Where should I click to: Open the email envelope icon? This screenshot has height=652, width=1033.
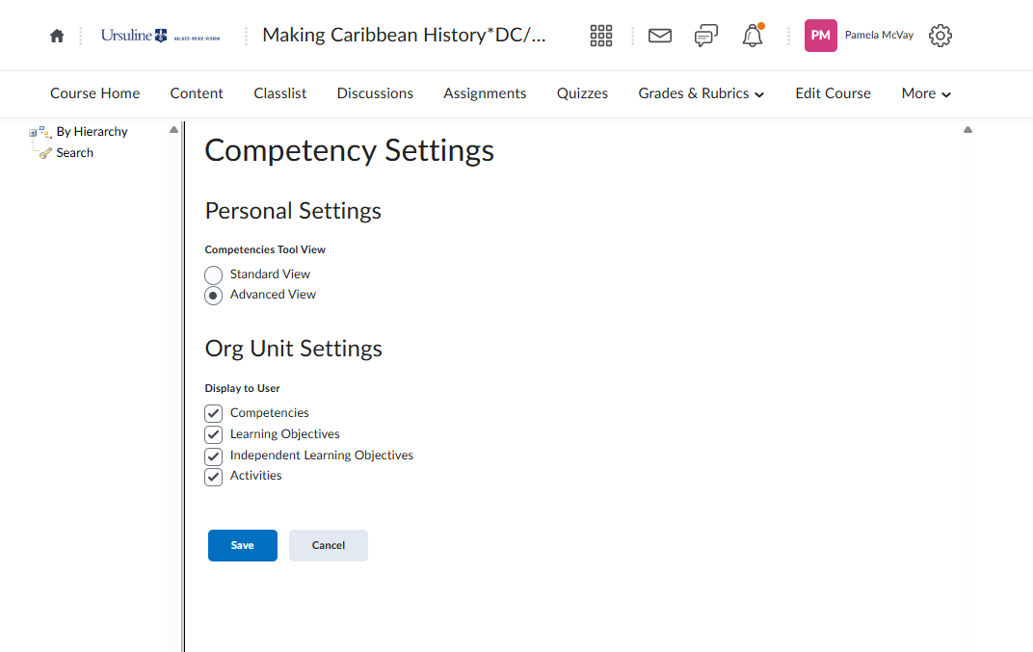tap(659, 36)
